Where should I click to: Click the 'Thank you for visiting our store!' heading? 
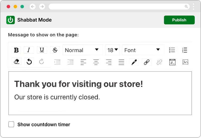point(78,84)
